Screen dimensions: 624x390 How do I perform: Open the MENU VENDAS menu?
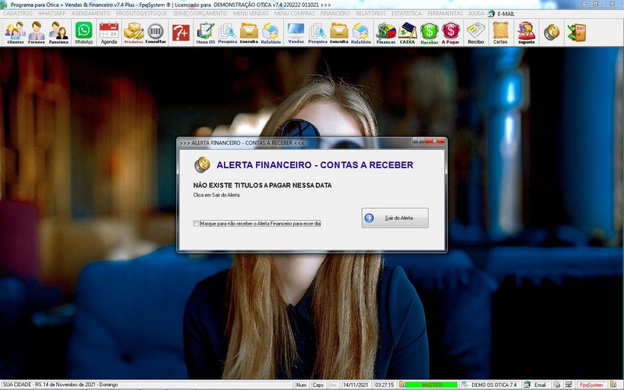point(250,13)
